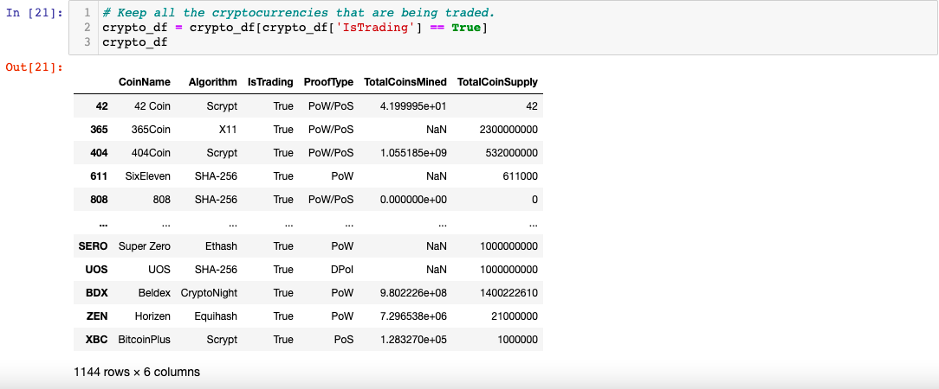Screen dimensions: 939x389
Task: Click the row index ZEN
Action: point(97,316)
